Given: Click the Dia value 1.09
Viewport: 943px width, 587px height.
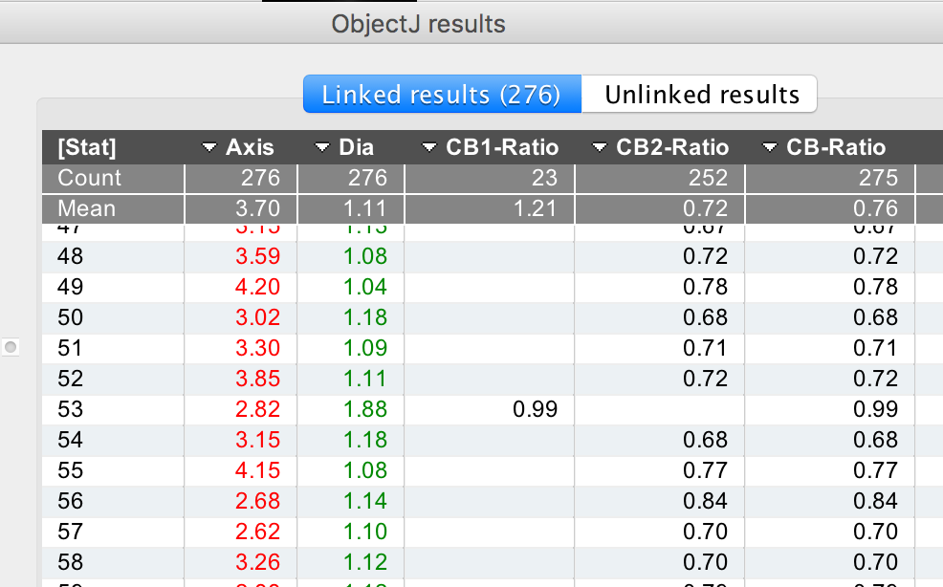Looking at the screenshot, I should [365, 348].
